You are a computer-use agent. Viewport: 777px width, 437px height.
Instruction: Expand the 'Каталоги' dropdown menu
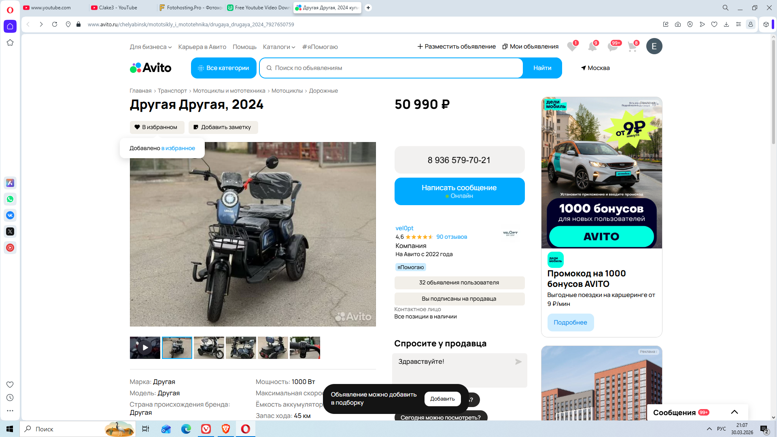[x=279, y=47]
